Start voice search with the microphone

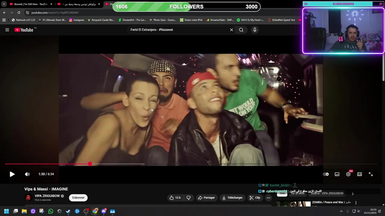coord(255,30)
